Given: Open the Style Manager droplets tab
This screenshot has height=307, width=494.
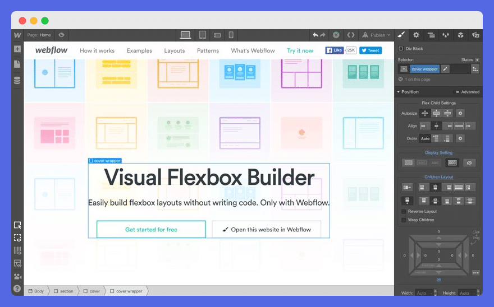Looking at the screenshot, I should pos(446,35).
